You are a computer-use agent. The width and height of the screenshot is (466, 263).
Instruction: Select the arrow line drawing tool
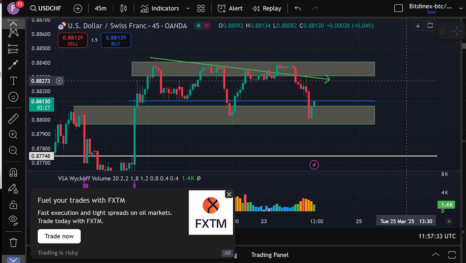13,65
